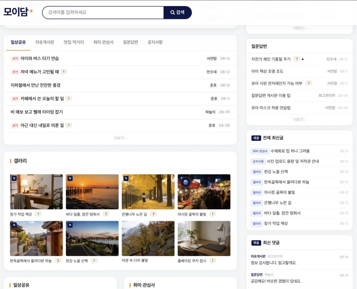
Task: Open comment 정보 감사합니다. 참고할게요.
Action: [x=273, y=263]
